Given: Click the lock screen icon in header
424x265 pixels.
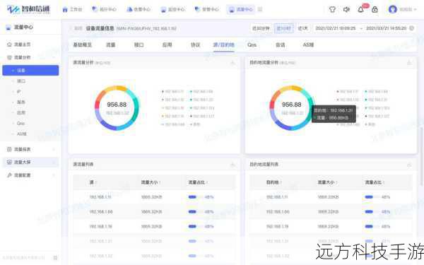Looking at the screenshot, I should 375,9.
